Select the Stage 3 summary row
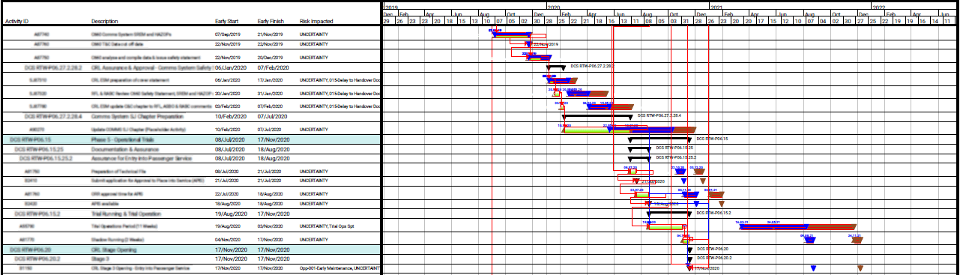The width and height of the screenshot is (960, 275). click(x=190, y=258)
